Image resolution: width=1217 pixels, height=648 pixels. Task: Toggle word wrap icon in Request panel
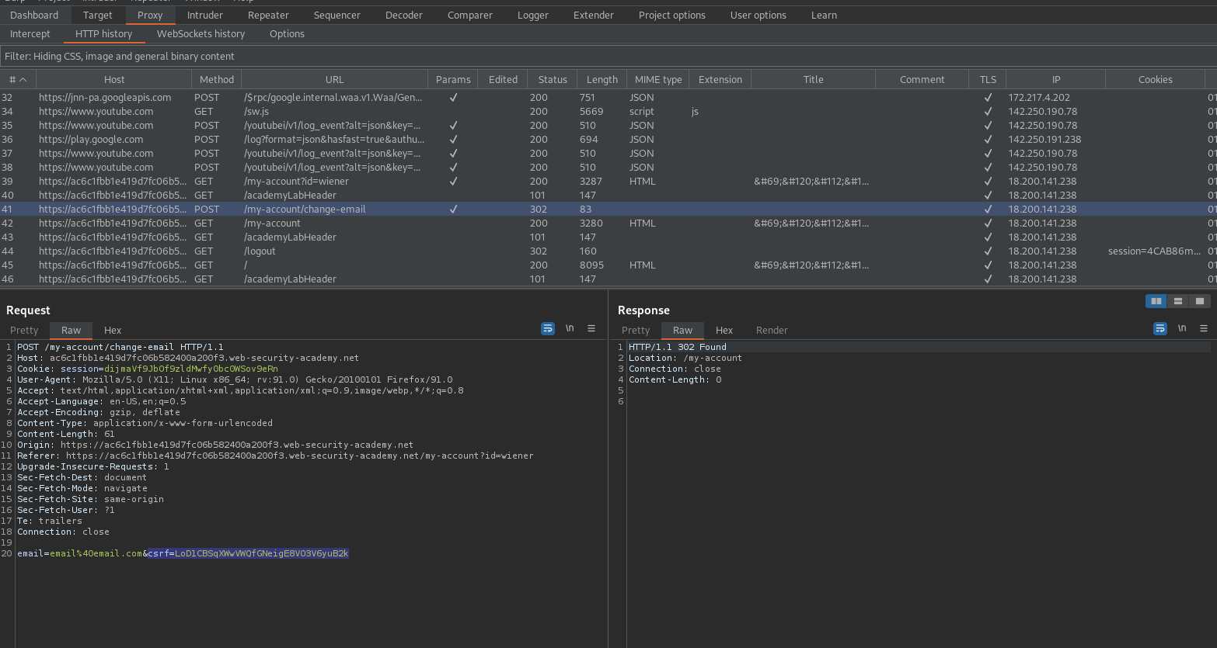[548, 329]
